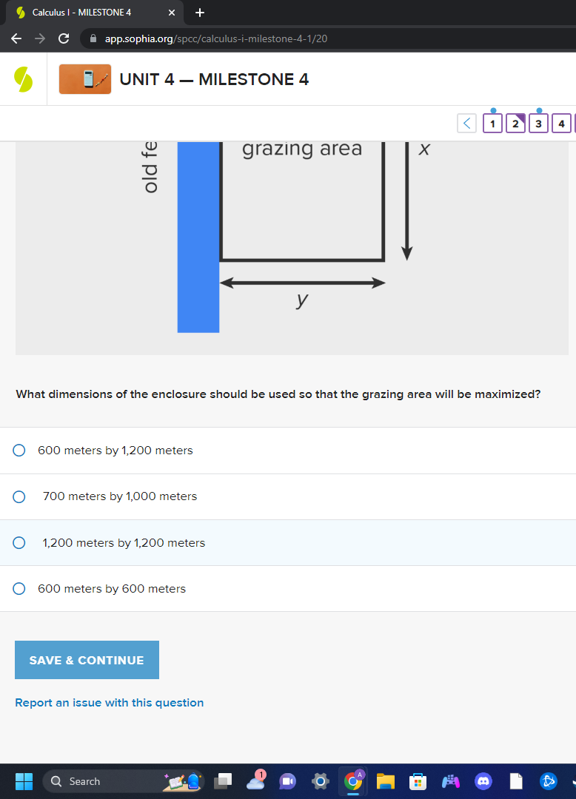The image size is (576, 799).
Task: Open the Microsoft Store taskbar icon
Action: point(418,781)
